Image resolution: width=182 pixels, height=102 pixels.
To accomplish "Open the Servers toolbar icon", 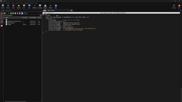I will pyautogui.click(x=8, y=6).
